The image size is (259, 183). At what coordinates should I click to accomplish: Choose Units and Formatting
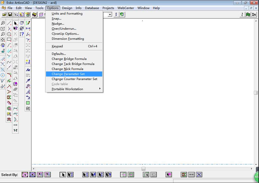coord(74,14)
